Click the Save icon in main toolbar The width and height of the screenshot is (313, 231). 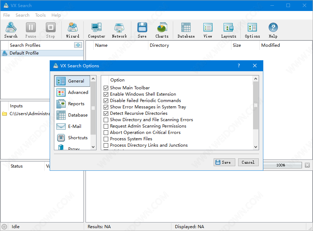point(142,30)
